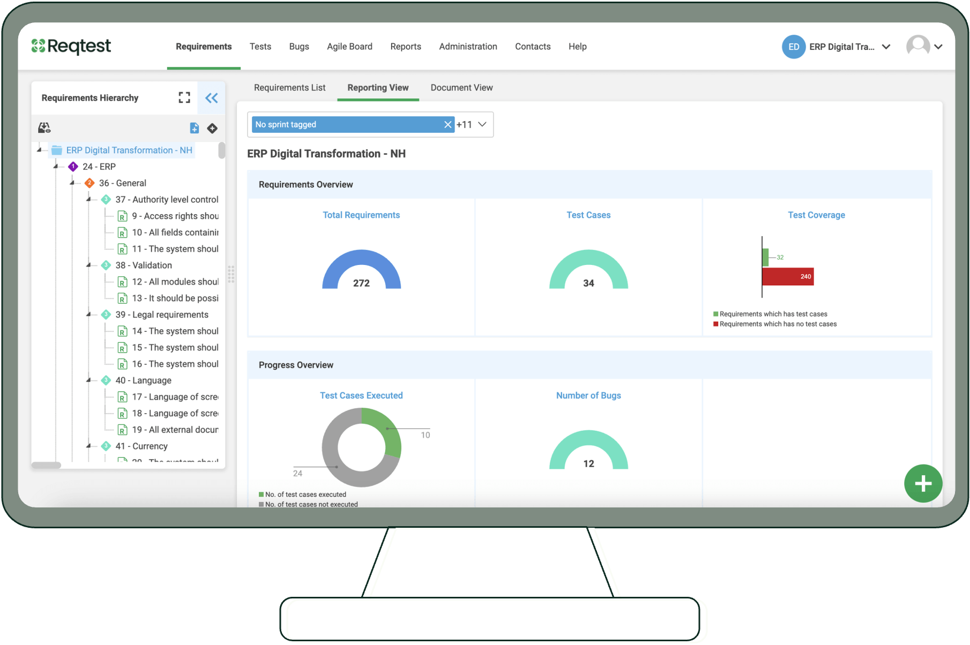Screen dimensions: 970x645
Task: Click the requirement icon for 9 - Access rights
Action: 123,216
